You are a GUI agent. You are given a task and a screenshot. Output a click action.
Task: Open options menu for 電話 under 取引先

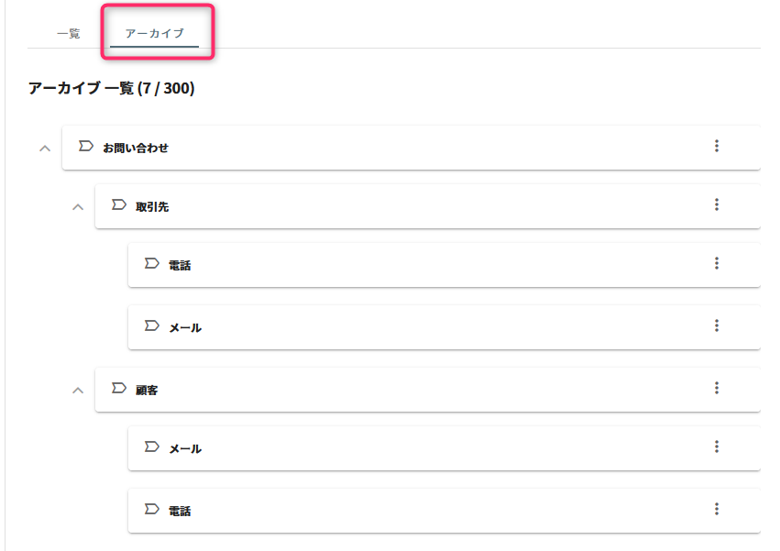[717, 263]
